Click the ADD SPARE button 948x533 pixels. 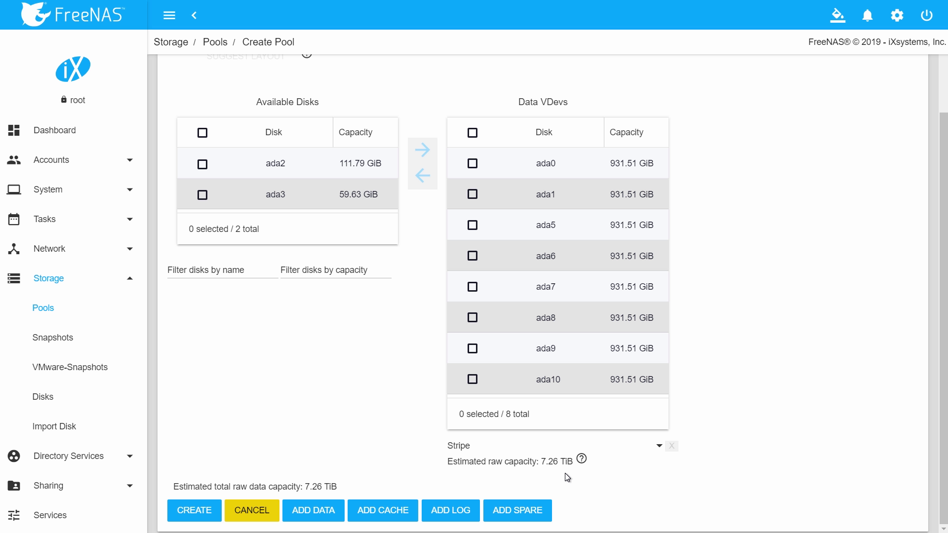click(x=517, y=510)
